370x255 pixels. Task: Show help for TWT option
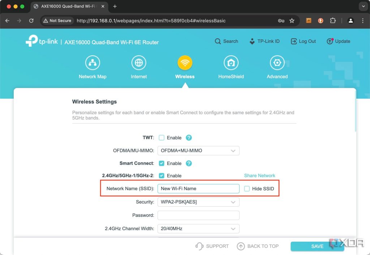pyautogui.click(x=189, y=138)
